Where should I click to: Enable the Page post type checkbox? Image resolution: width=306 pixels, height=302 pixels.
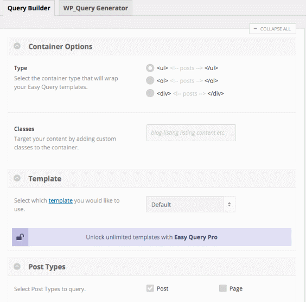click(x=223, y=288)
